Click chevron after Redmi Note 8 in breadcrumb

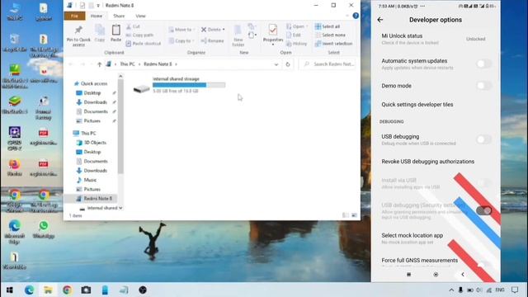pyautogui.click(x=176, y=64)
